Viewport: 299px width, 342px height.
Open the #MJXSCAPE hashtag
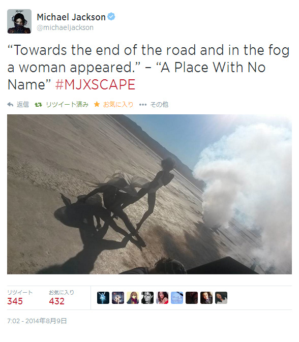(x=95, y=85)
